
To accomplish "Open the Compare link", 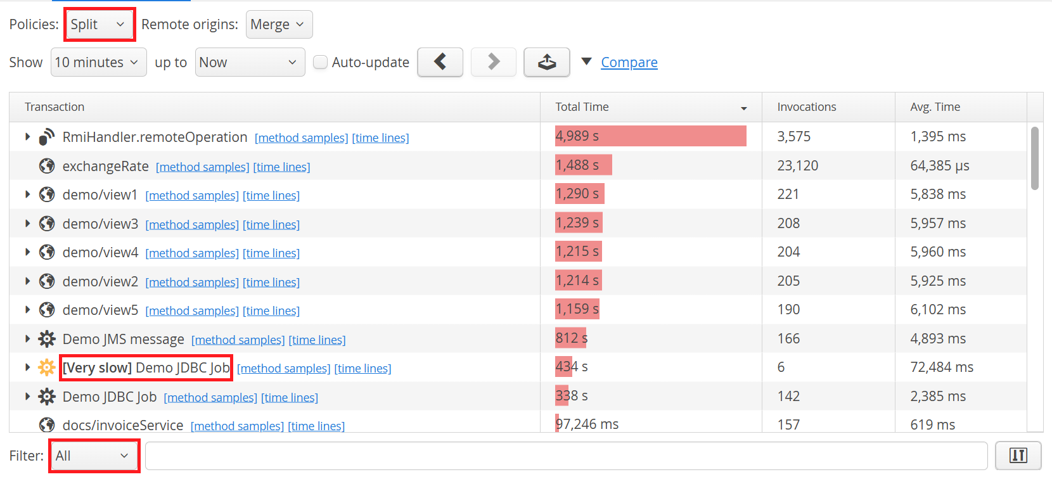I will point(629,62).
